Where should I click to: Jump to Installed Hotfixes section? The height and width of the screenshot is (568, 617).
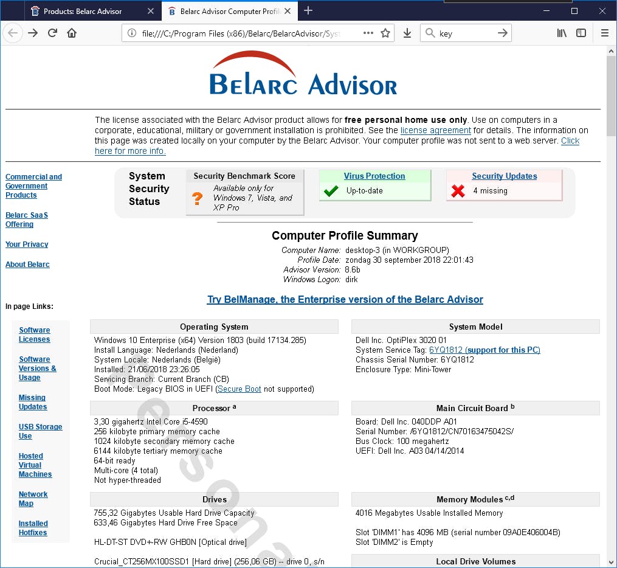click(33, 528)
